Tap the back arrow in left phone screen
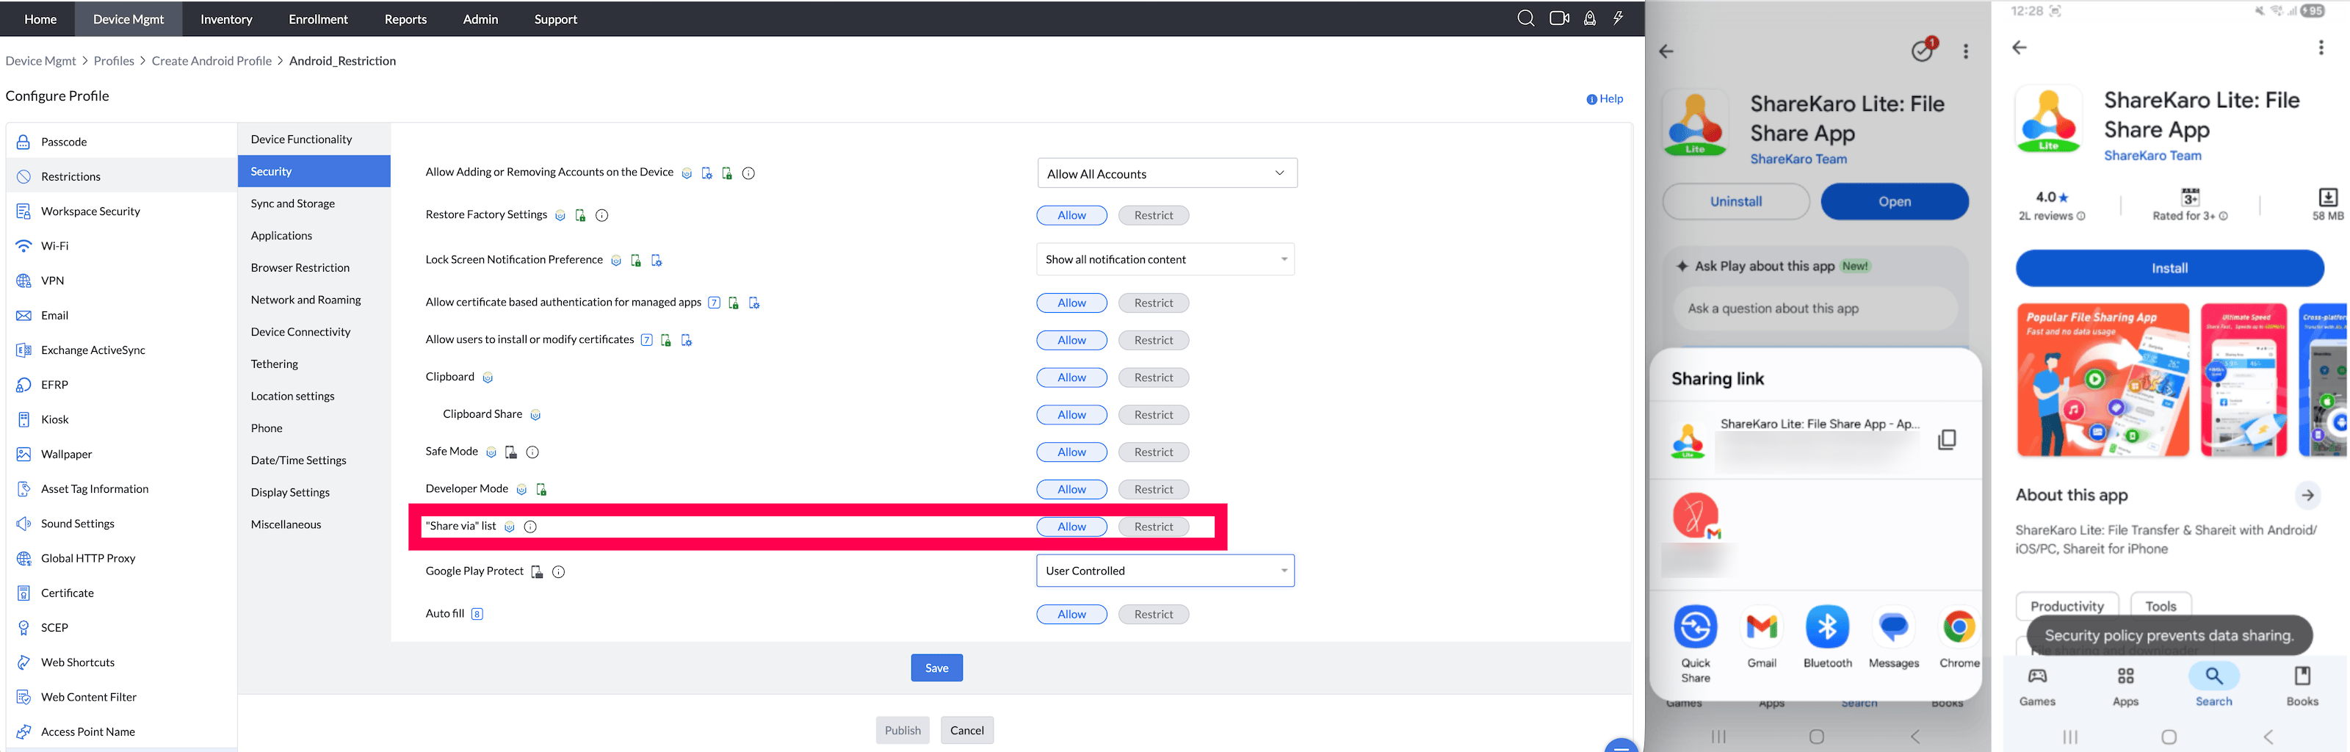 [x=1667, y=51]
